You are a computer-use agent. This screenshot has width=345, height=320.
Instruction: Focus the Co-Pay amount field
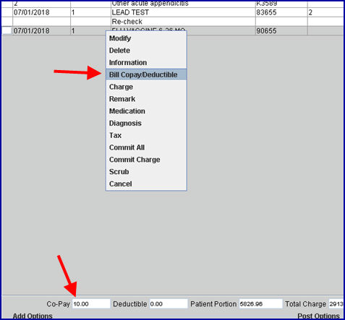[91, 304]
